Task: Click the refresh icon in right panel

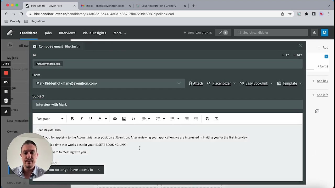Action: (317, 111)
